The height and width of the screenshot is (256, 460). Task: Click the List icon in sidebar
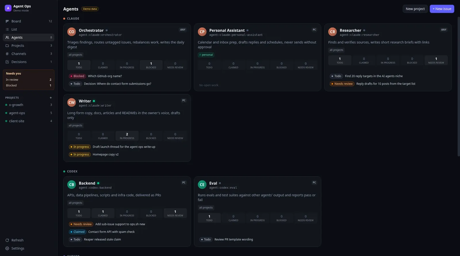[7, 29]
